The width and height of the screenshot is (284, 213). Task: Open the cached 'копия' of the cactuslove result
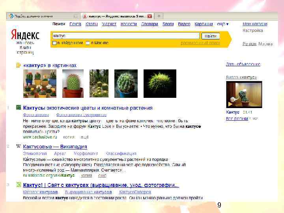pos(69,137)
